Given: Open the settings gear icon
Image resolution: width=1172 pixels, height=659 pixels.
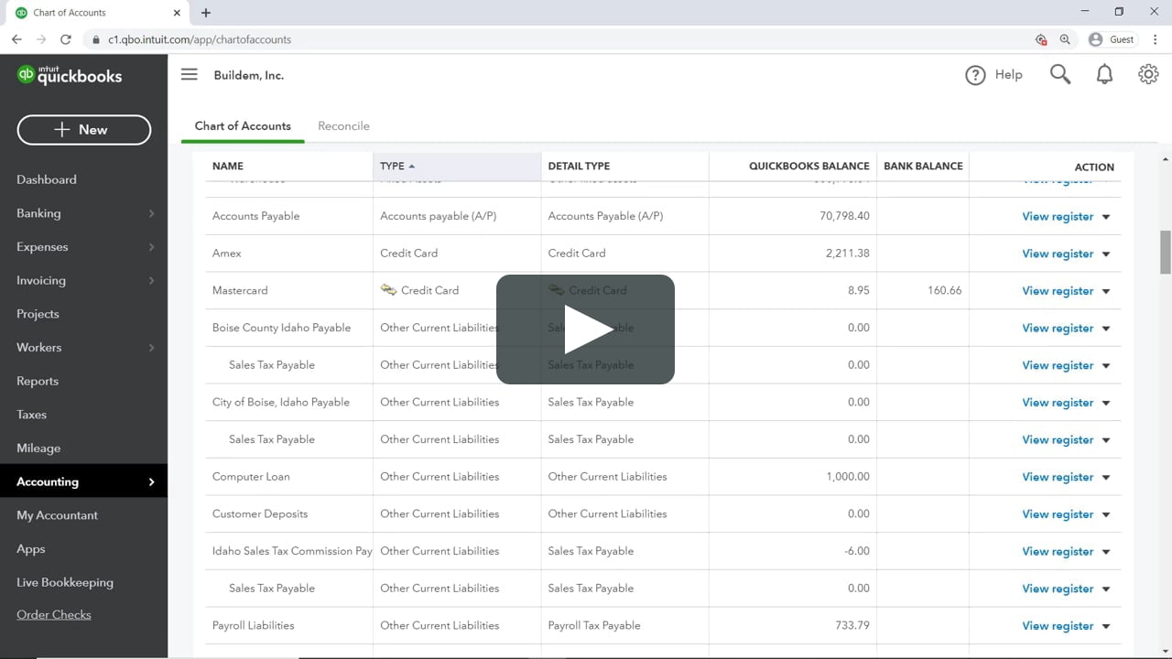Looking at the screenshot, I should [x=1148, y=75].
